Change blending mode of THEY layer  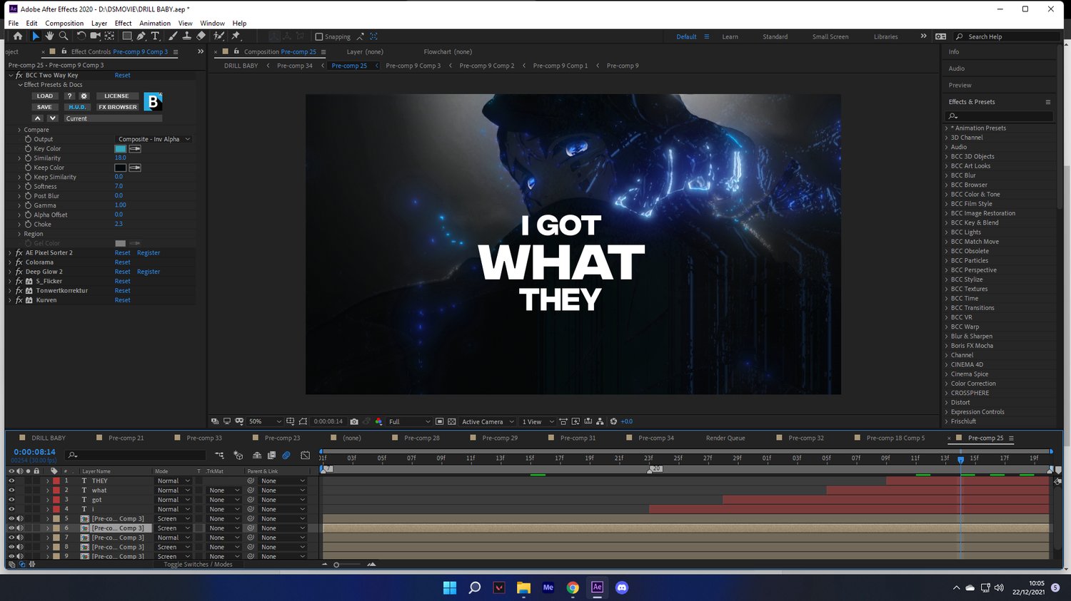point(174,481)
